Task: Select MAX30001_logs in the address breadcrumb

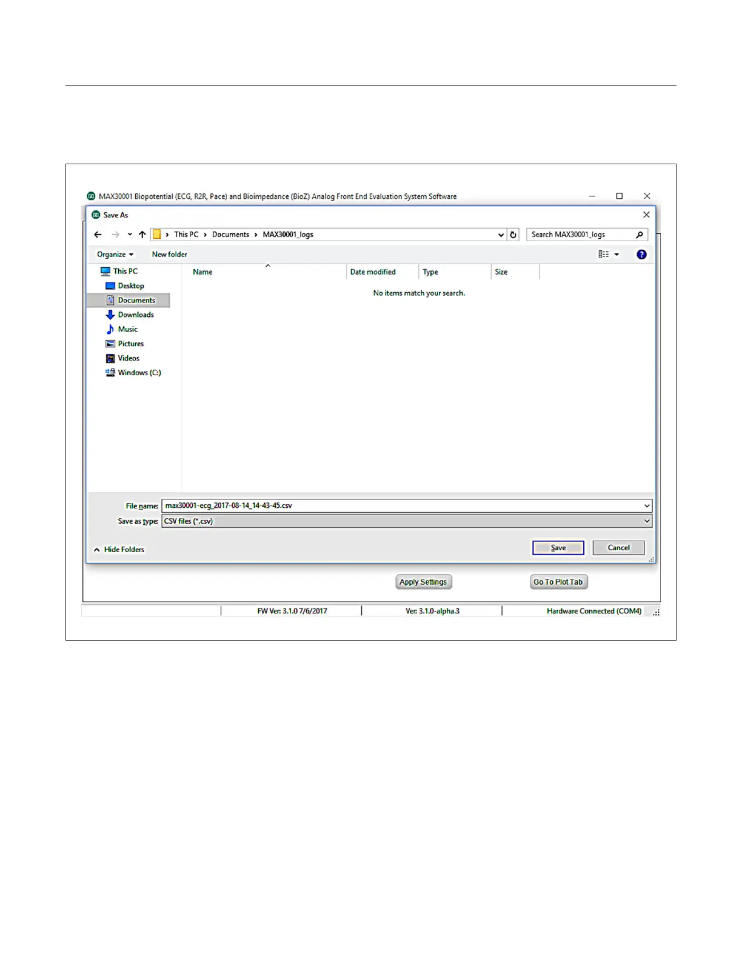Action: [288, 235]
